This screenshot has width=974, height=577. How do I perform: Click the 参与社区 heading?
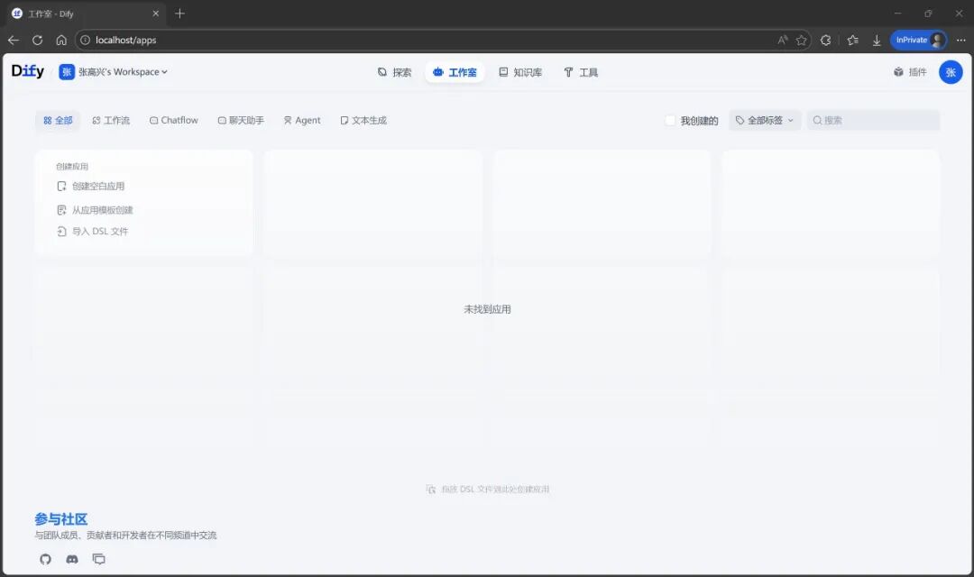pos(61,519)
